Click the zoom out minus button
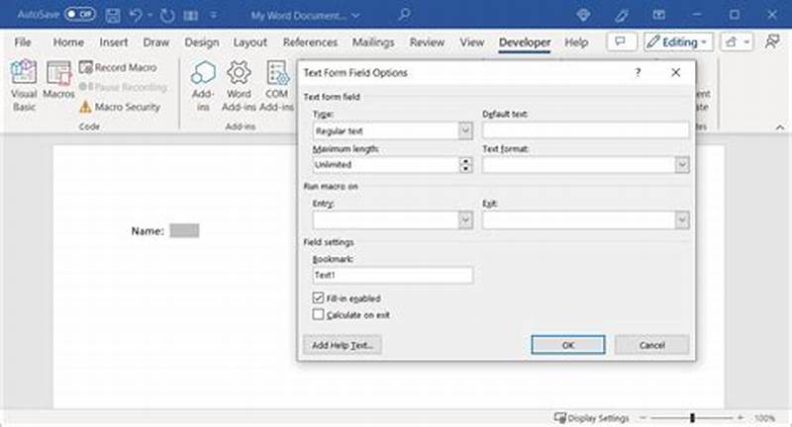The image size is (792, 427). coord(643,418)
